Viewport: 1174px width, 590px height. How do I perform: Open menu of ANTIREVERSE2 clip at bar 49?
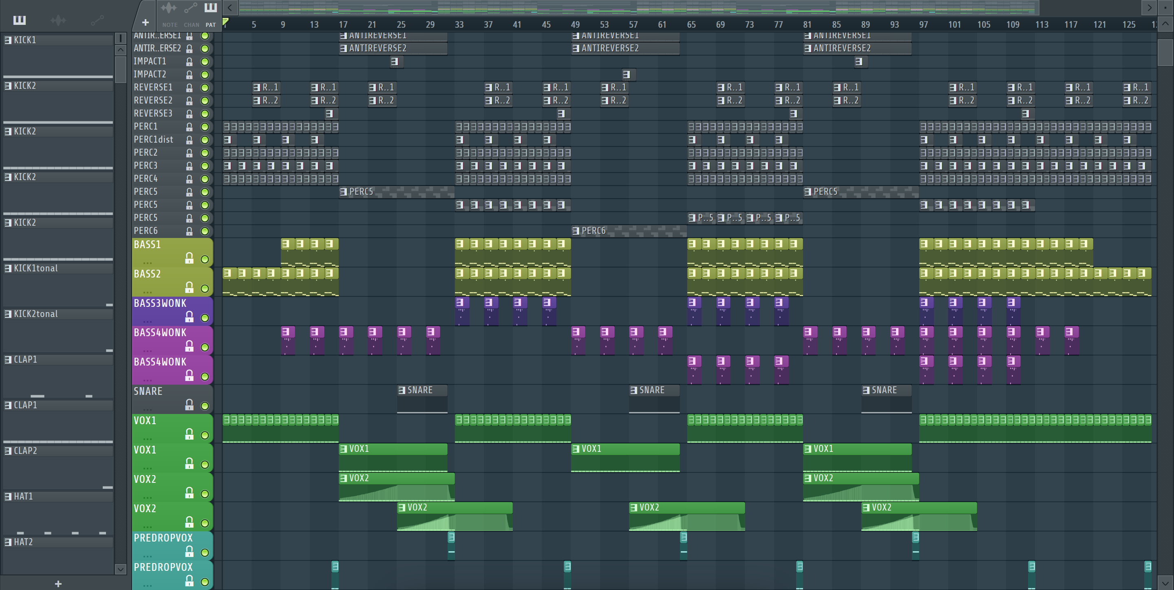pyautogui.click(x=576, y=48)
